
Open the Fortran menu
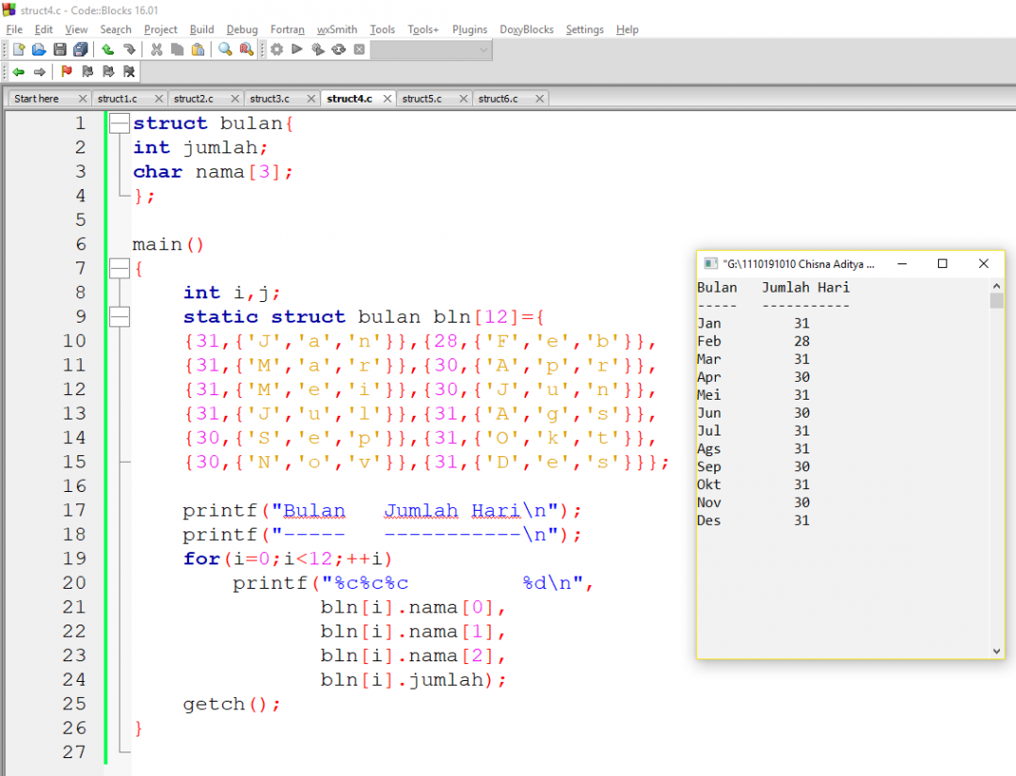[287, 29]
